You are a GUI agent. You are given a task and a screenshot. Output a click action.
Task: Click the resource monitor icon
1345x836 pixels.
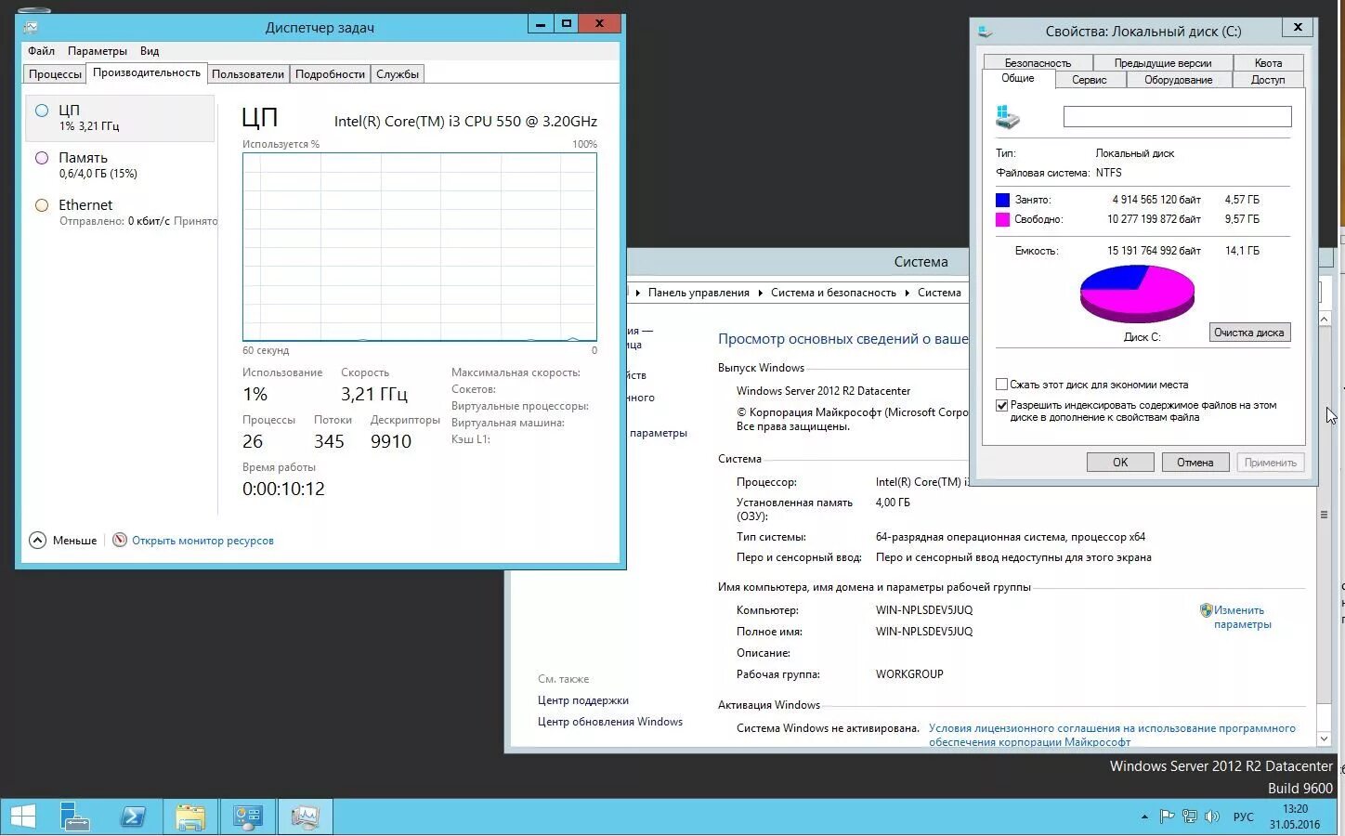coord(120,540)
